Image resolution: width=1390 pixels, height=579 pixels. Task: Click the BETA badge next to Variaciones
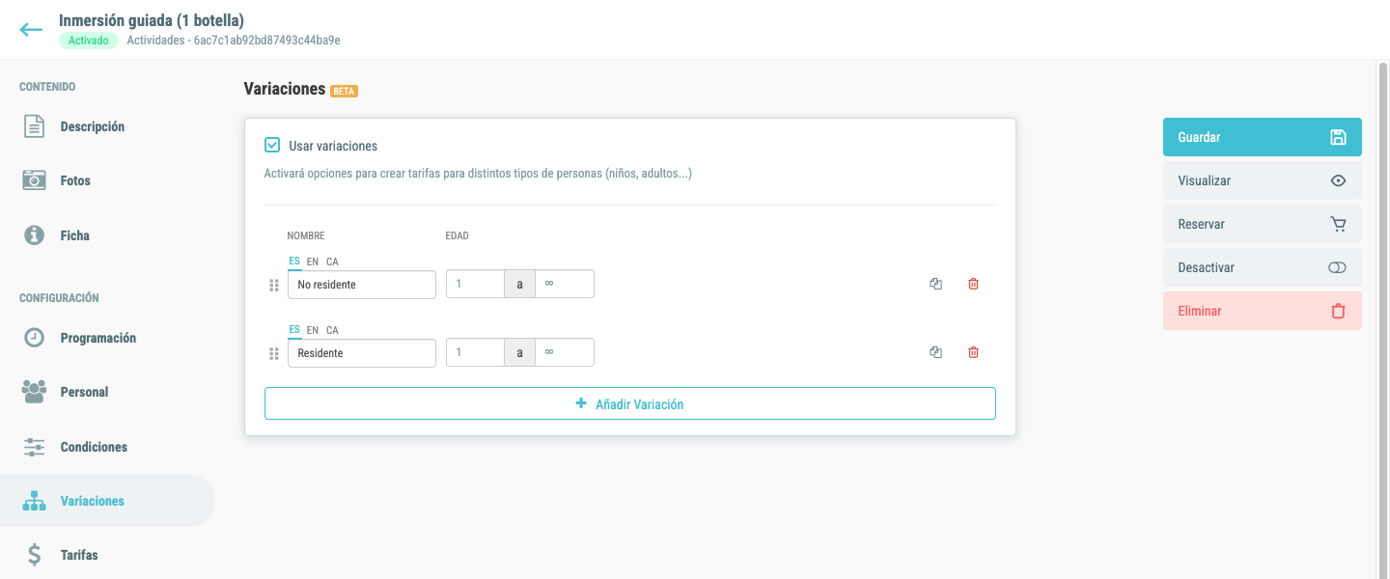344,91
